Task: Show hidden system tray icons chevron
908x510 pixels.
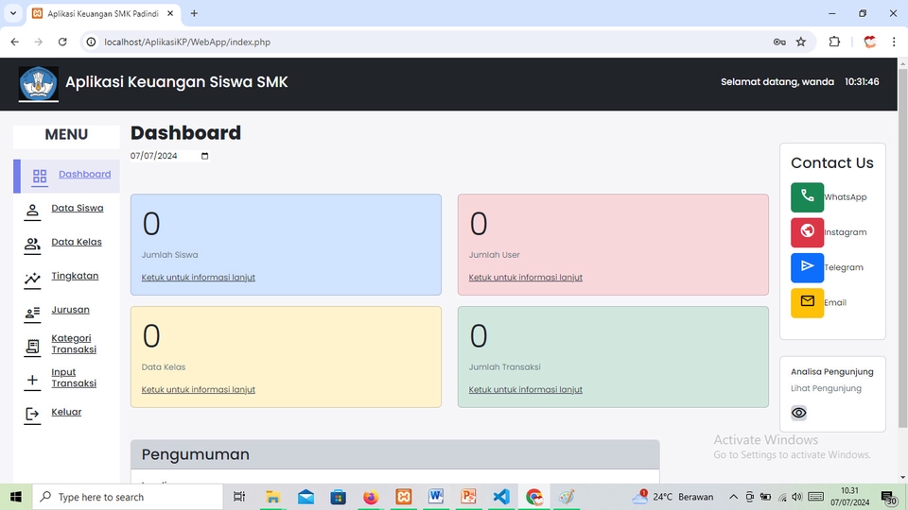Action: tap(733, 497)
